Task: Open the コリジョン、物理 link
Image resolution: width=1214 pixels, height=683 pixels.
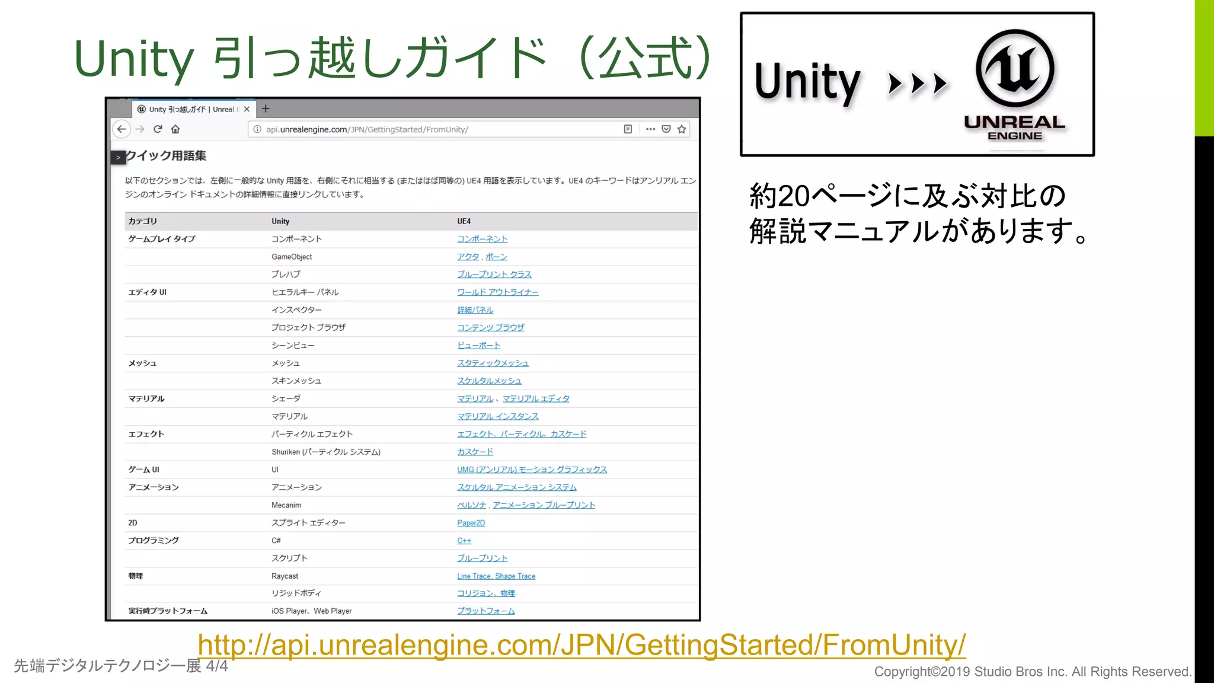Action: (x=485, y=593)
